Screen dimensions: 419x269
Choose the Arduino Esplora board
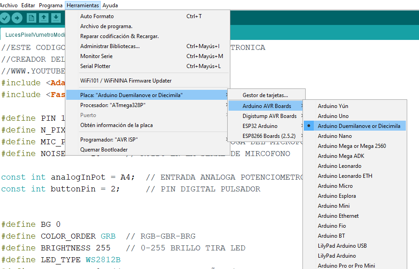pyautogui.click(x=355, y=196)
